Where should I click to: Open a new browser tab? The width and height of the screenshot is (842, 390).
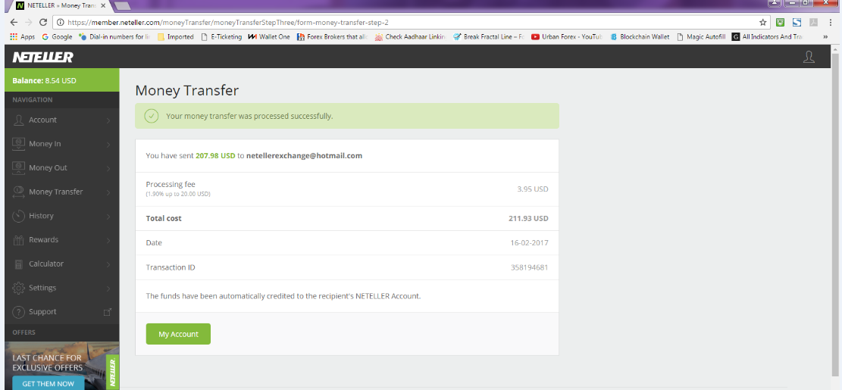123,6
